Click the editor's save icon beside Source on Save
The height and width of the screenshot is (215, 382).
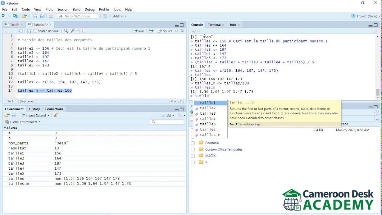tap(29, 31)
